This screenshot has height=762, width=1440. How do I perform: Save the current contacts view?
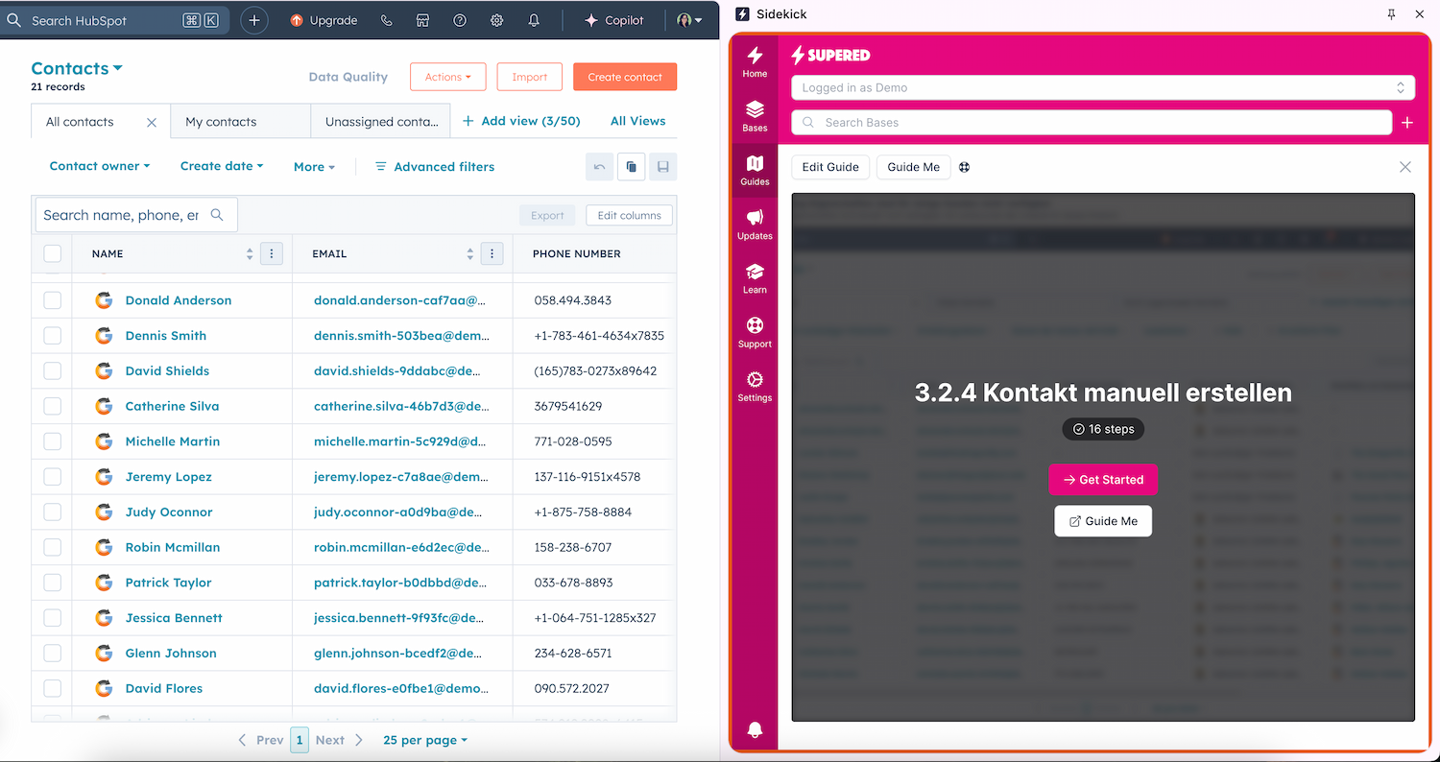(662, 167)
